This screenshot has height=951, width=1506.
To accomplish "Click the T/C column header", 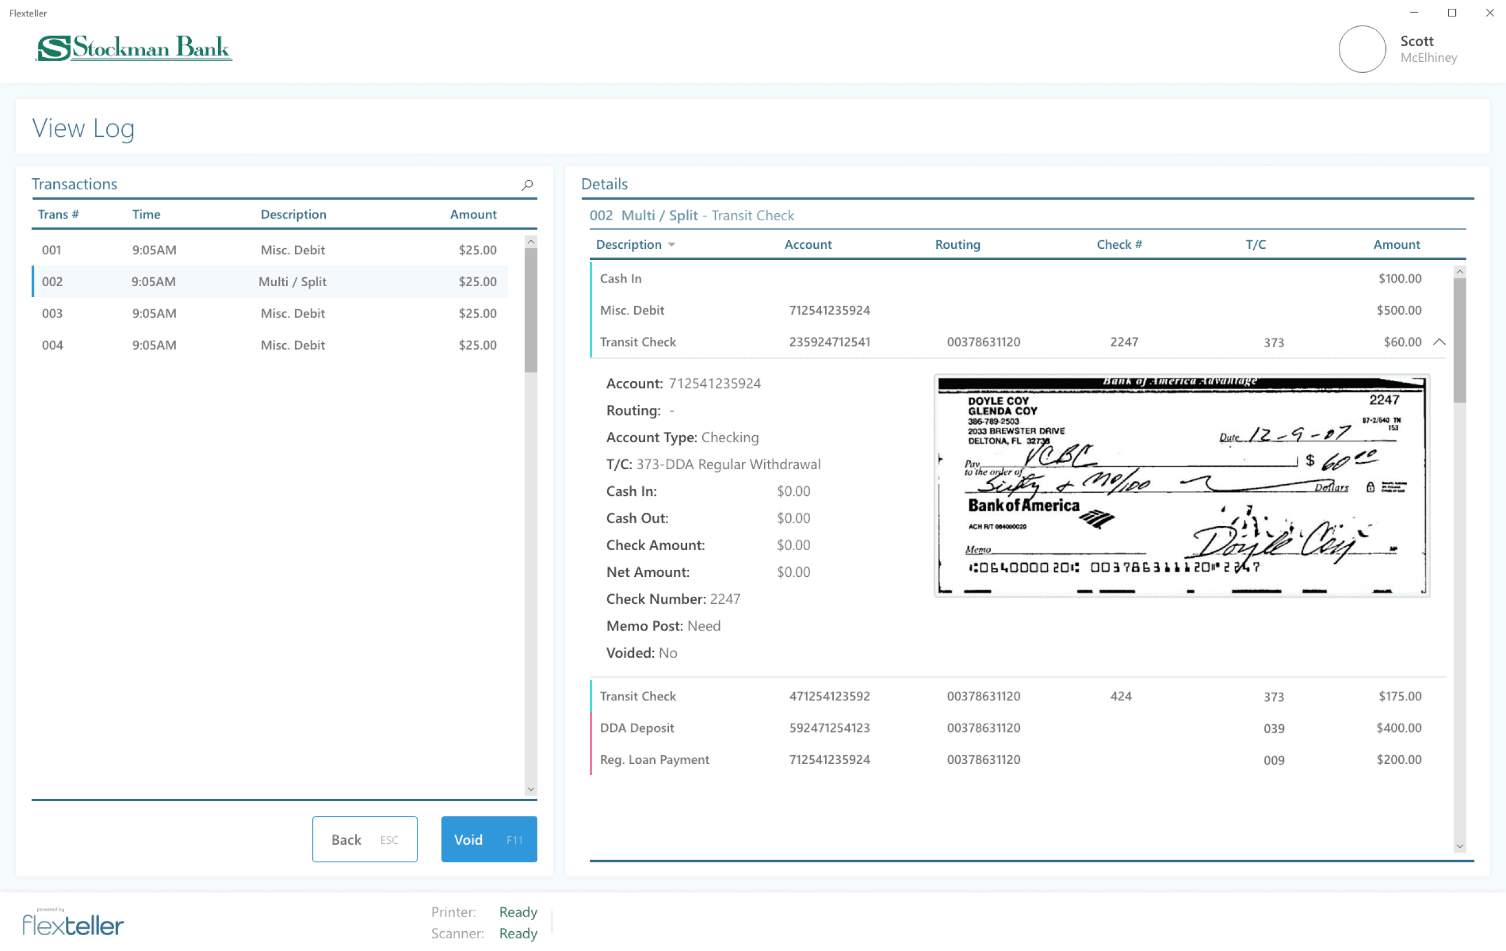I will [1256, 245].
